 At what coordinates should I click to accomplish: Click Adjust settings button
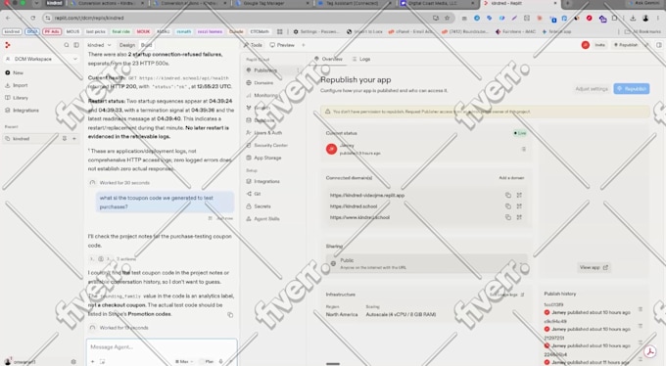[592, 89]
